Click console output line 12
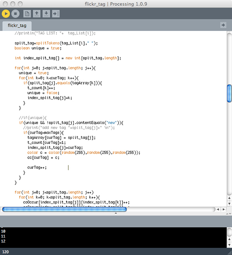This screenshot has width=232, height=255. point(3,241)
